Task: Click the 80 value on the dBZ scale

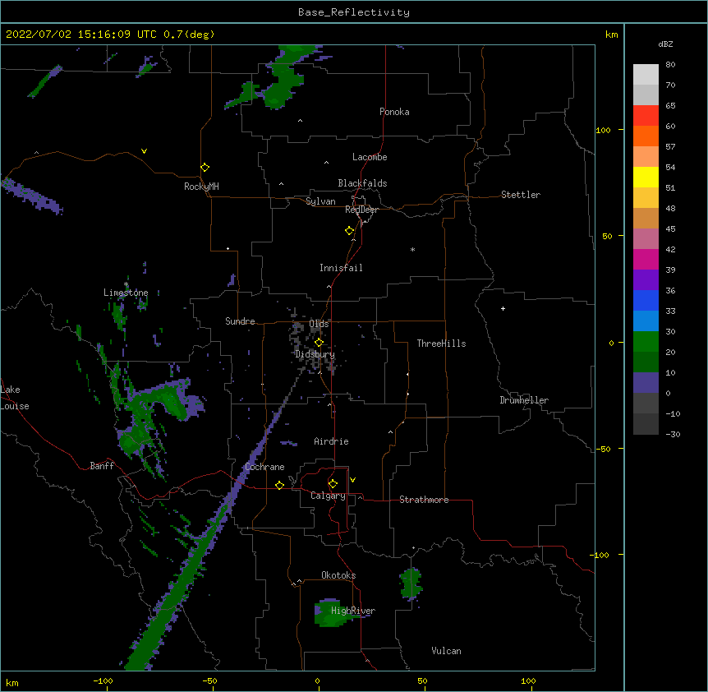Action: [670, 65]
